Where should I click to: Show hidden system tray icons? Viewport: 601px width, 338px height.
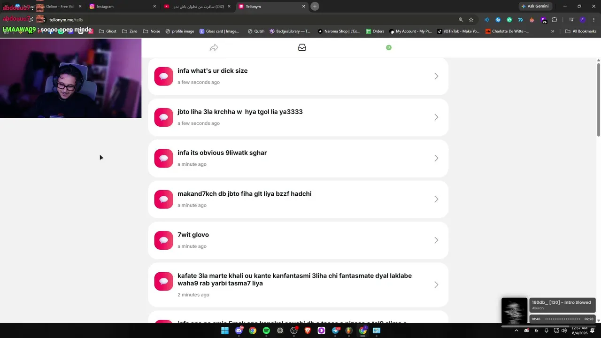pos(516,330)
